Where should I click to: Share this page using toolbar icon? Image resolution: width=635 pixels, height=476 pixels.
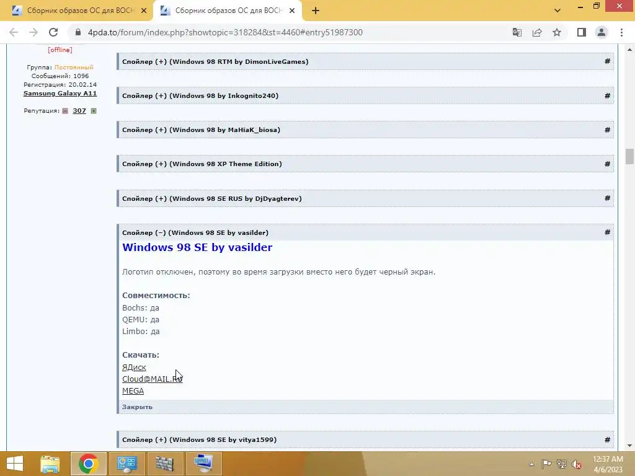[x=537, y=32]
